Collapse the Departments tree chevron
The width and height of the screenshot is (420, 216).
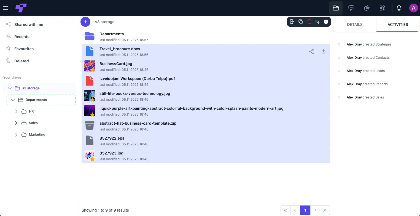(x=13, y=100)
